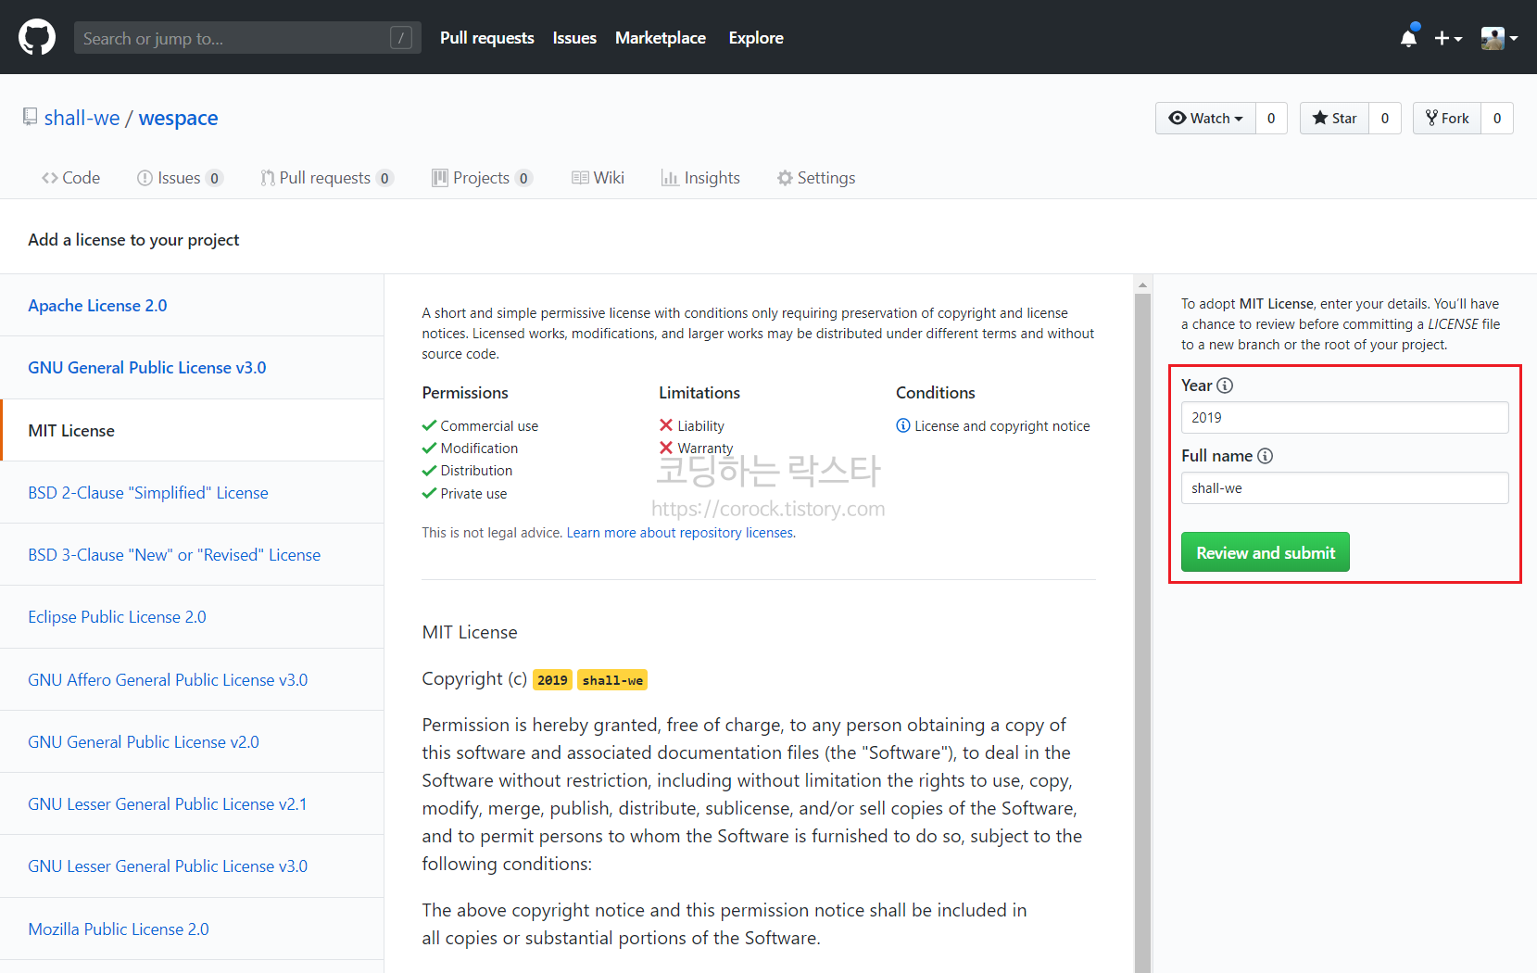Open the Wiki tab
This screenshot has height=973, width=1537.
click(x=598, y=178)
